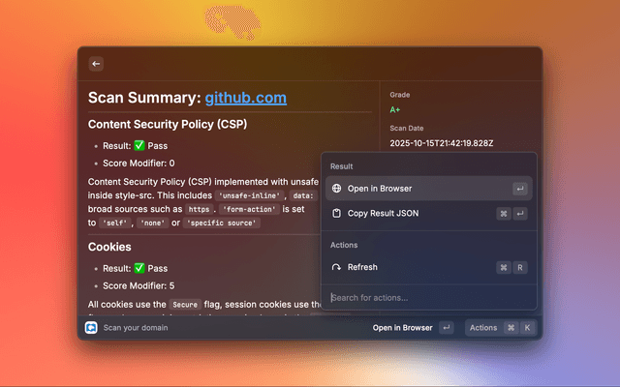Toggle the Actions panel button
The width and height of the screenshot is (620, 387).
(483, 328)
